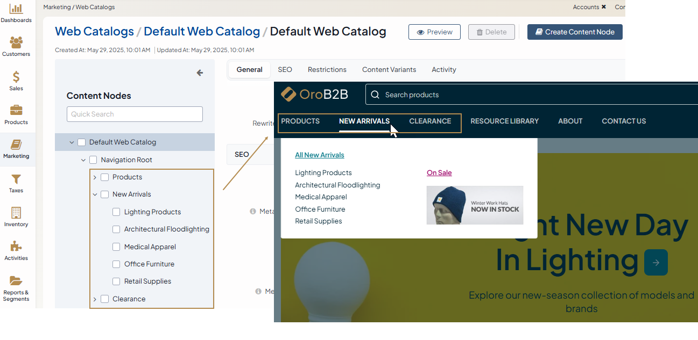This screenshot has width=698, height=340.
Task: Open the Content Variants tab
Action: (389, 70)
